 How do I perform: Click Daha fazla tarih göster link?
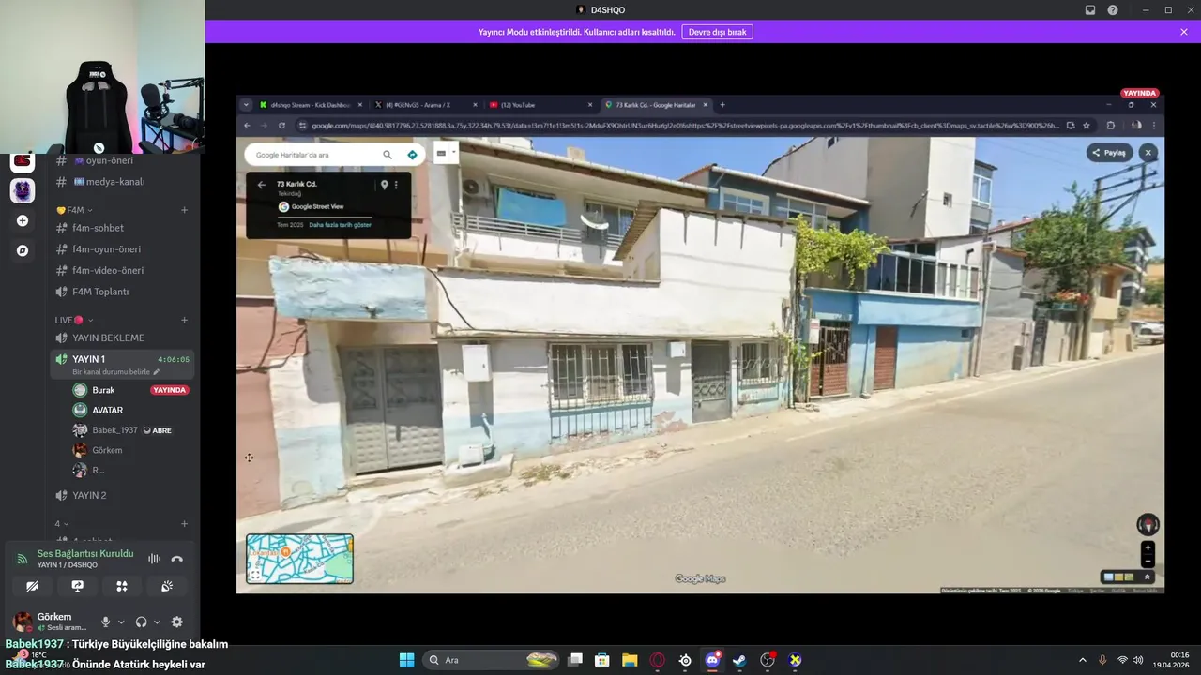(x=340, y=225)
